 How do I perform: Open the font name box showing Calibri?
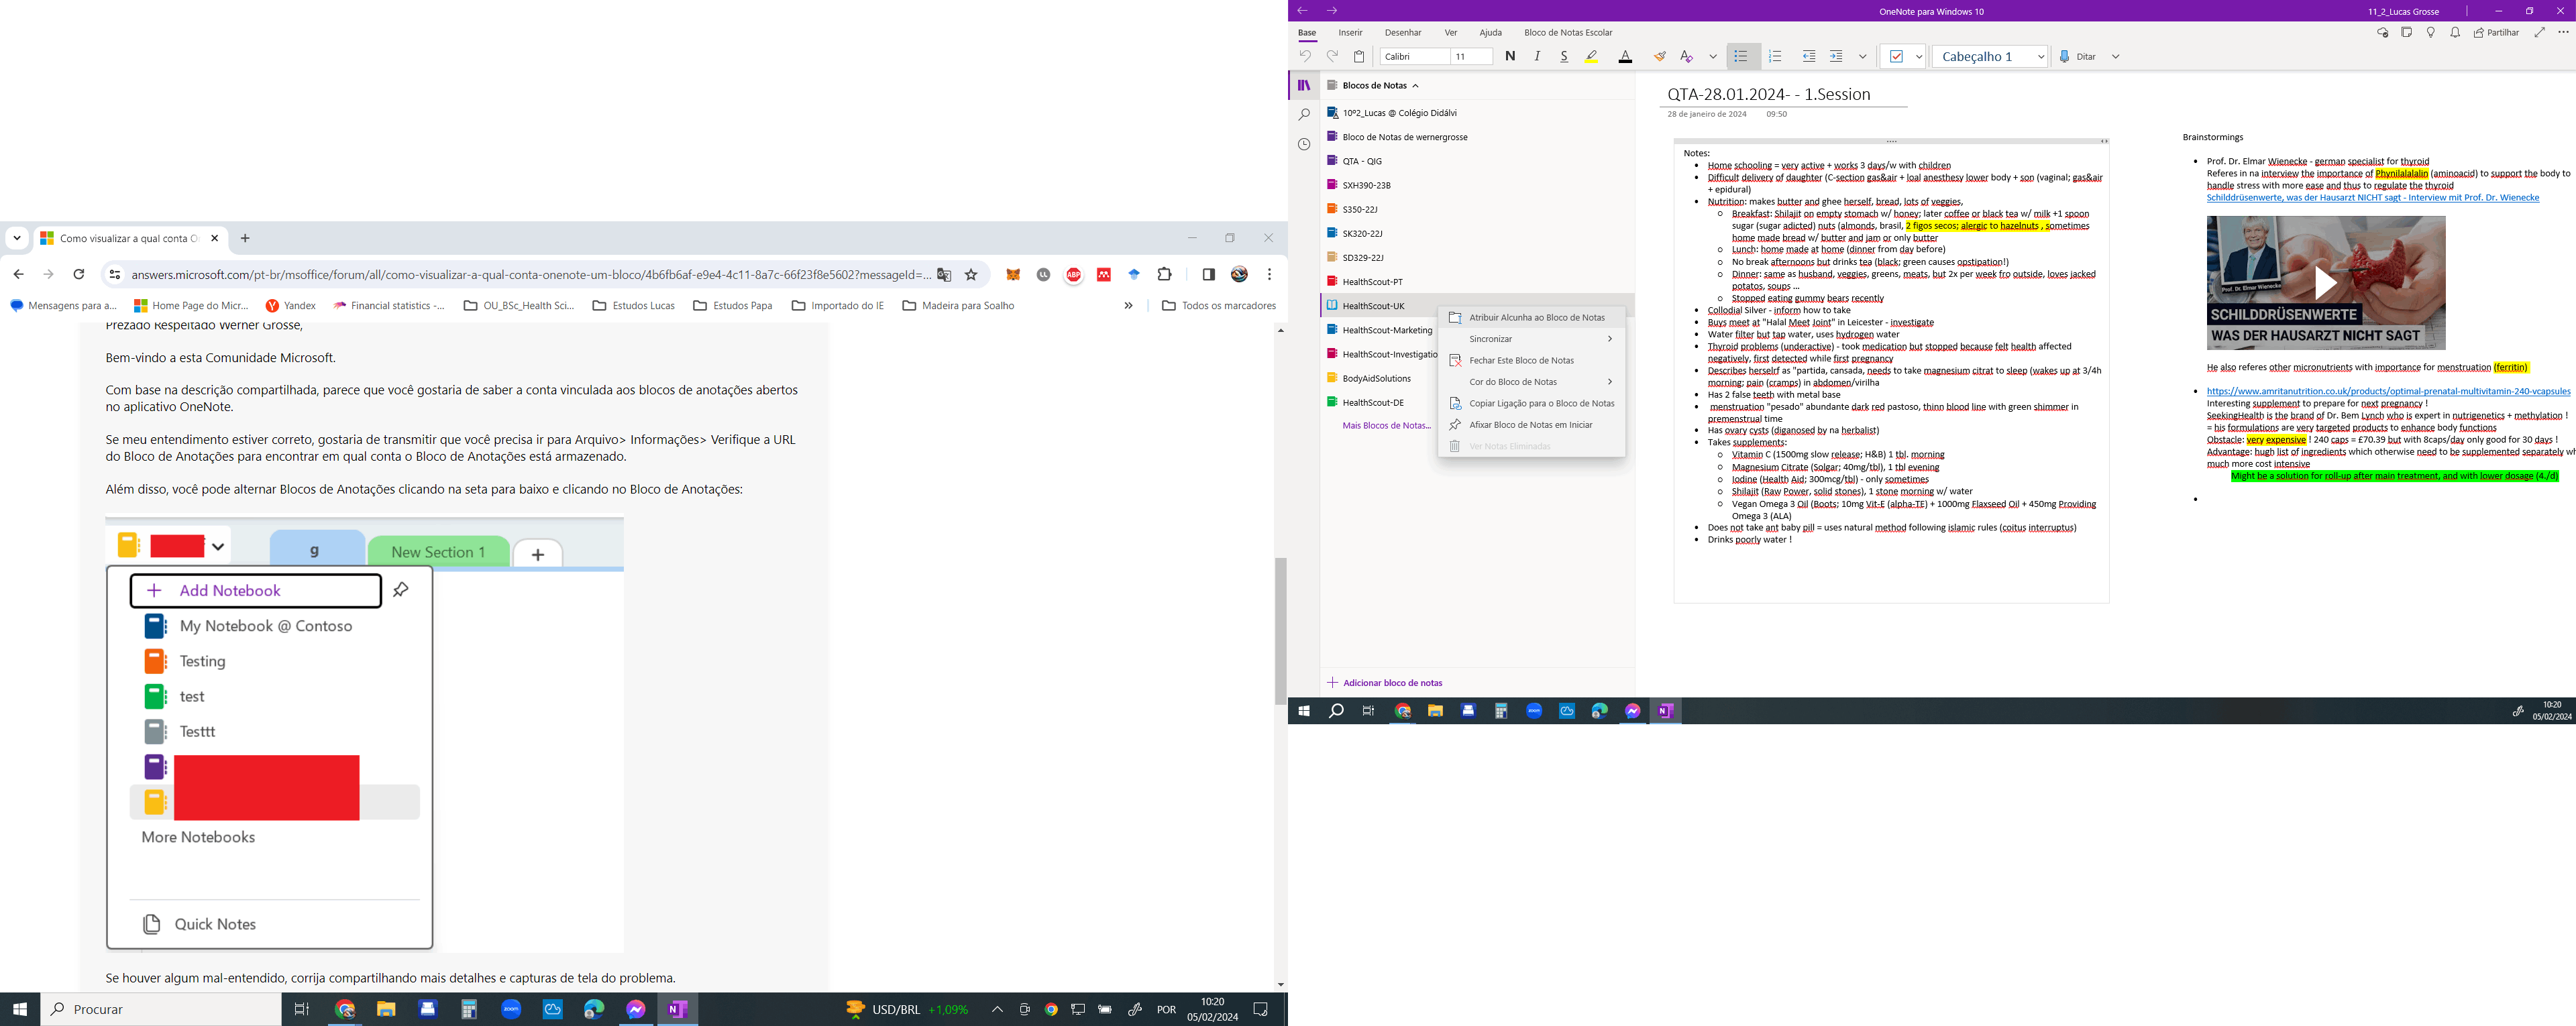(x=1414, y=57)
